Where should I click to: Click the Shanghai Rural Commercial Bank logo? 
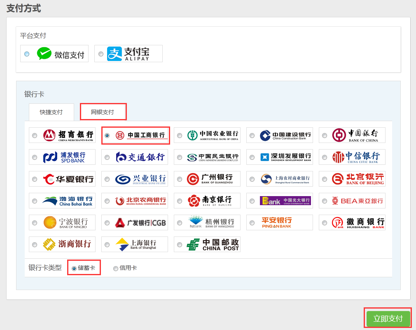285,179
